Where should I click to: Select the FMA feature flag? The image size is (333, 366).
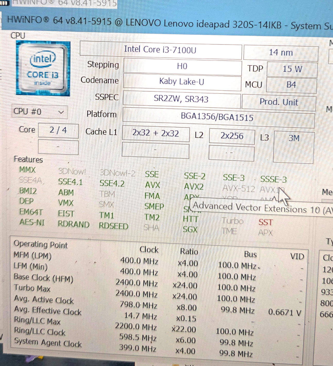click(152, 196)
